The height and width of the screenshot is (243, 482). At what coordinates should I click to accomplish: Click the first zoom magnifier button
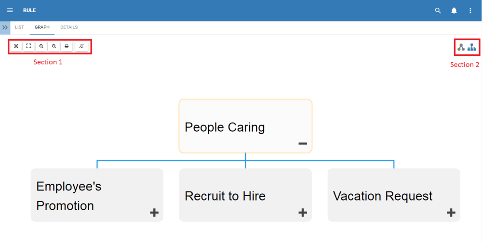coord(41,46)
